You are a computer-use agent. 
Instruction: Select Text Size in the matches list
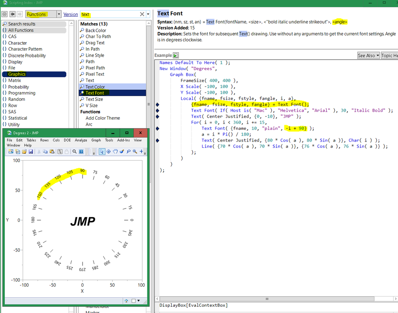click(x=94, y=99)
